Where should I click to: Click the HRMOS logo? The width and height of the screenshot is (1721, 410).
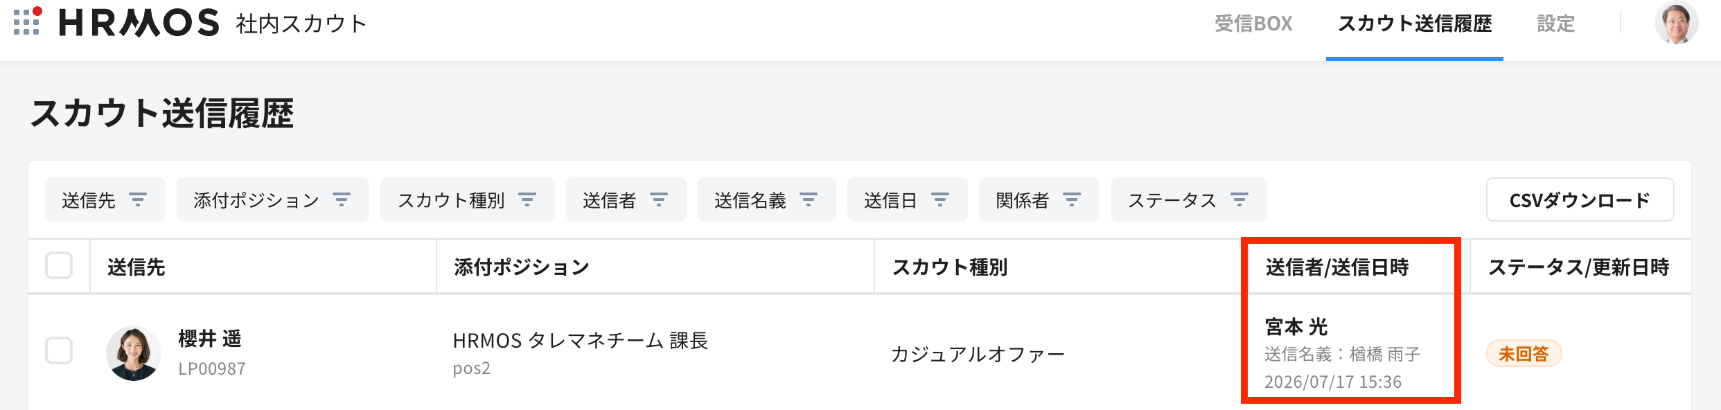[139, 23]
